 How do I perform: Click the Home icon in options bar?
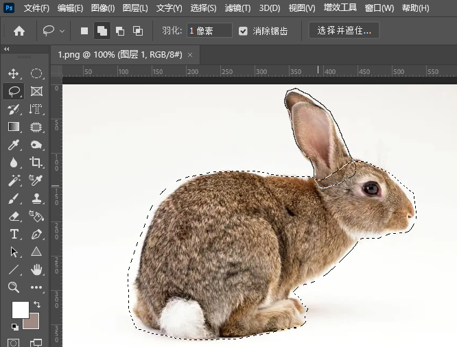click(x=19, y=31)
